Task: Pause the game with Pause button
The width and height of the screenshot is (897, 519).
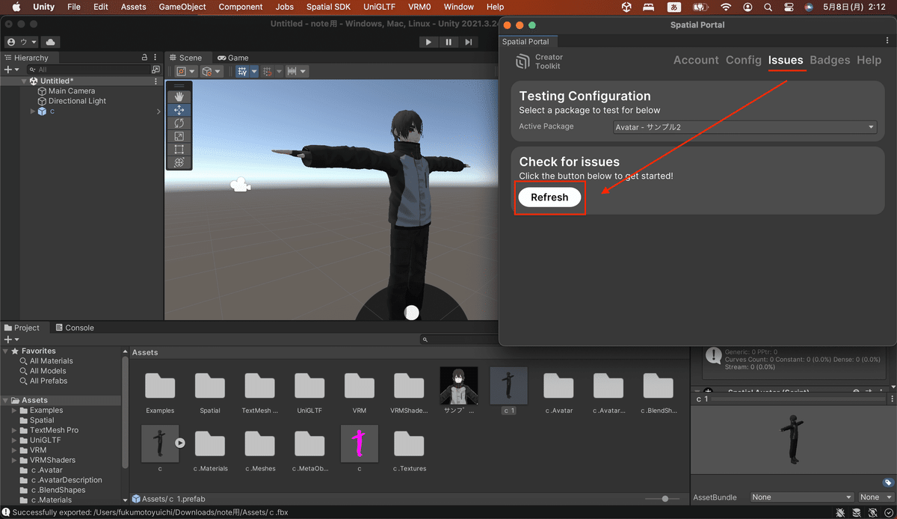Action: (x=449, y=43)
